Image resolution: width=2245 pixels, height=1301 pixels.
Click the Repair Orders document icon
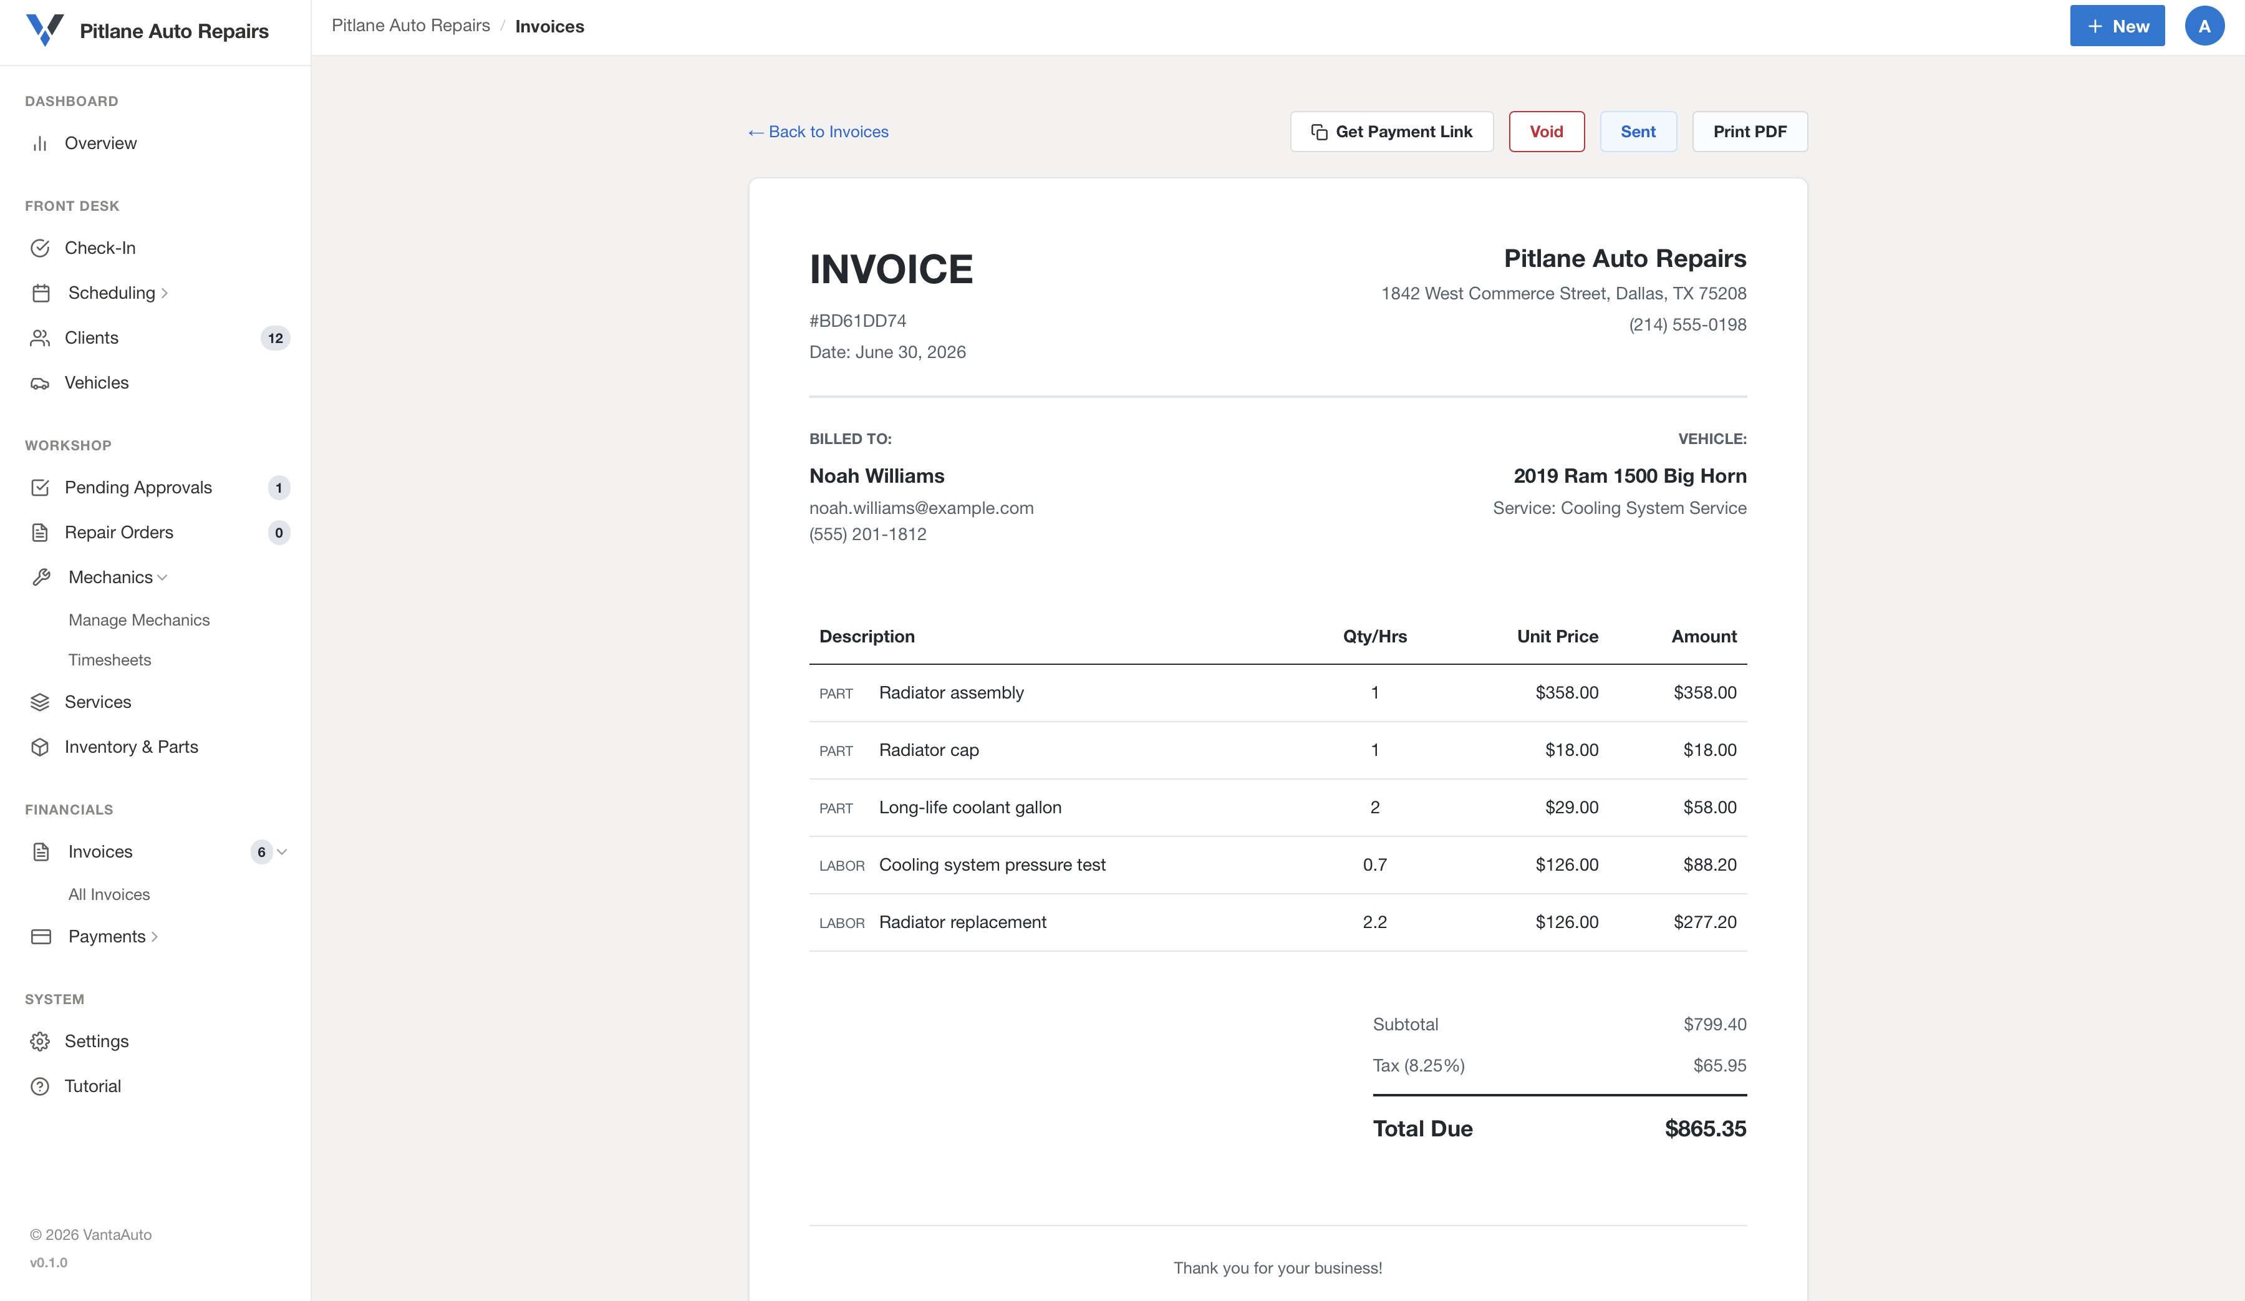click(40, 533)
